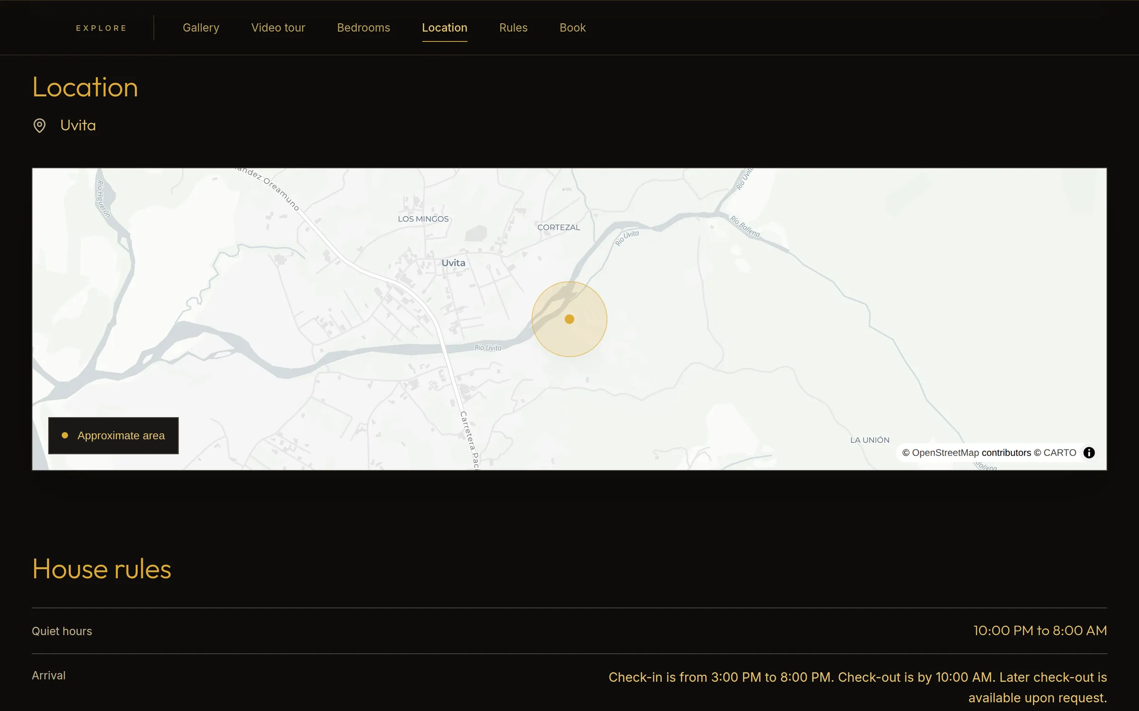Click the LOS MINGOS map label
The width and height of the screenshot is (1139, 711).
click(x=423, y=219)
